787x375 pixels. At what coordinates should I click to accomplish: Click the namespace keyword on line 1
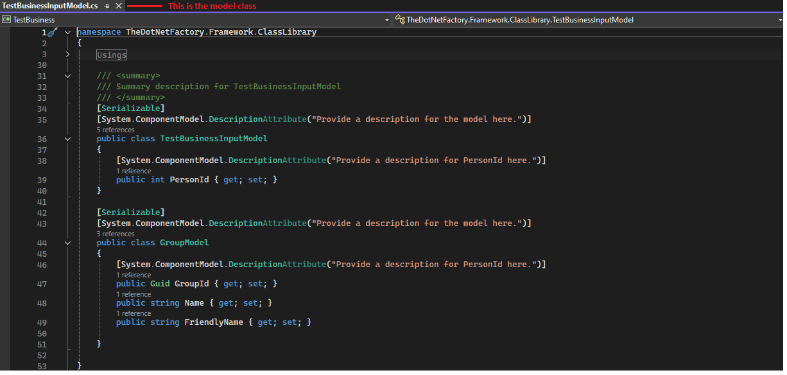[99, 32]
